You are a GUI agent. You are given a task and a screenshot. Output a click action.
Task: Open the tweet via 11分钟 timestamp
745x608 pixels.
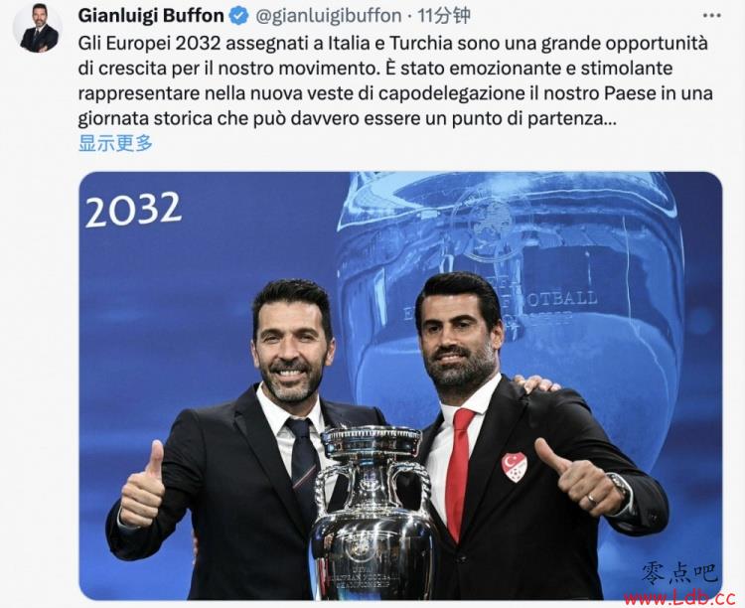click(x=444, y=16)
